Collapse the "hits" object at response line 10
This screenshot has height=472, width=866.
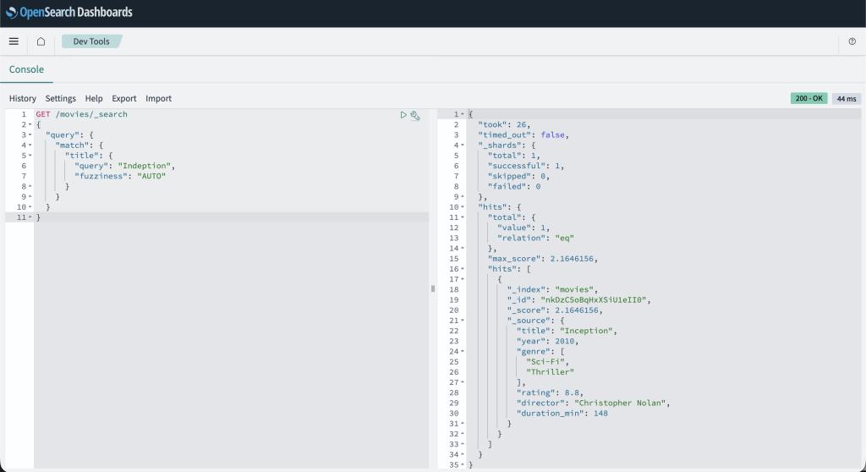coord(463,207)
